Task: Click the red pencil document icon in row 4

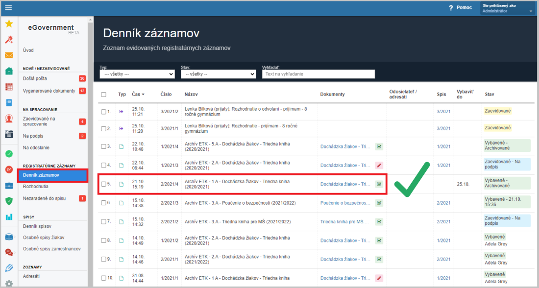Action: click(x=379, y=166)
